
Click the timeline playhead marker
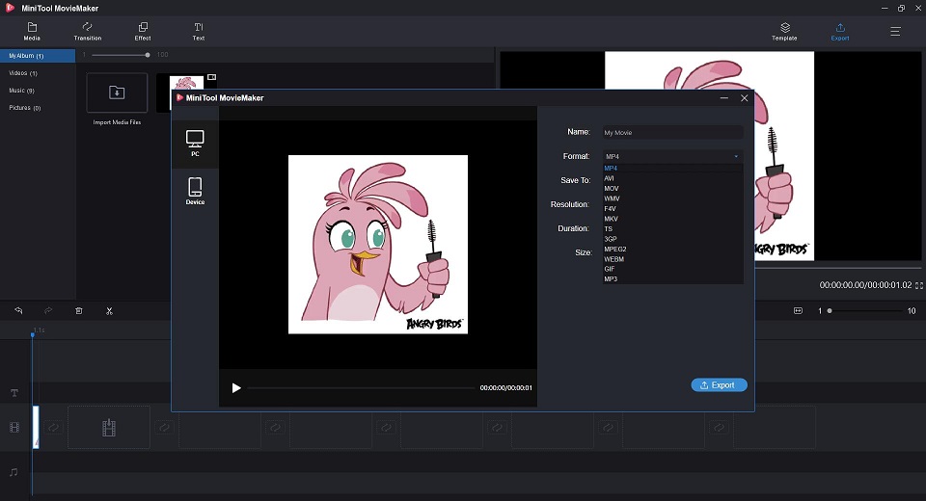coord(33,334)
